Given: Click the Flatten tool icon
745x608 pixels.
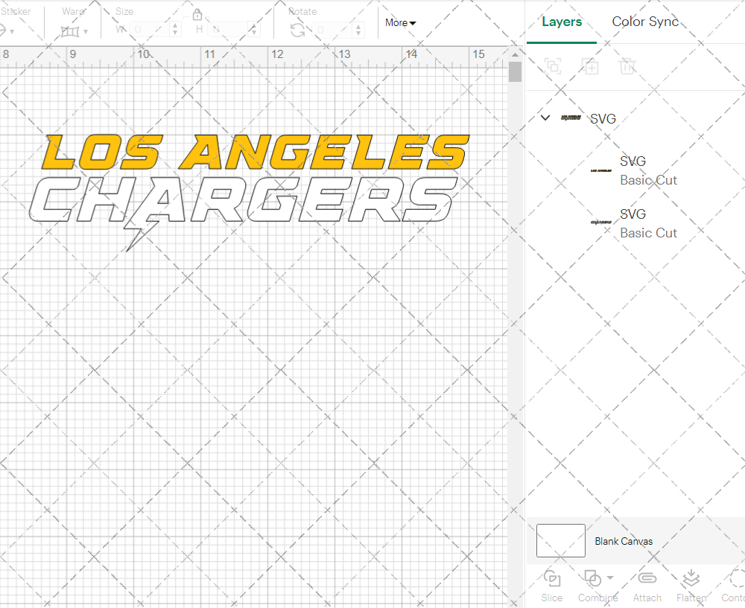Looking at the screenshot, I should tap(691, 578).
